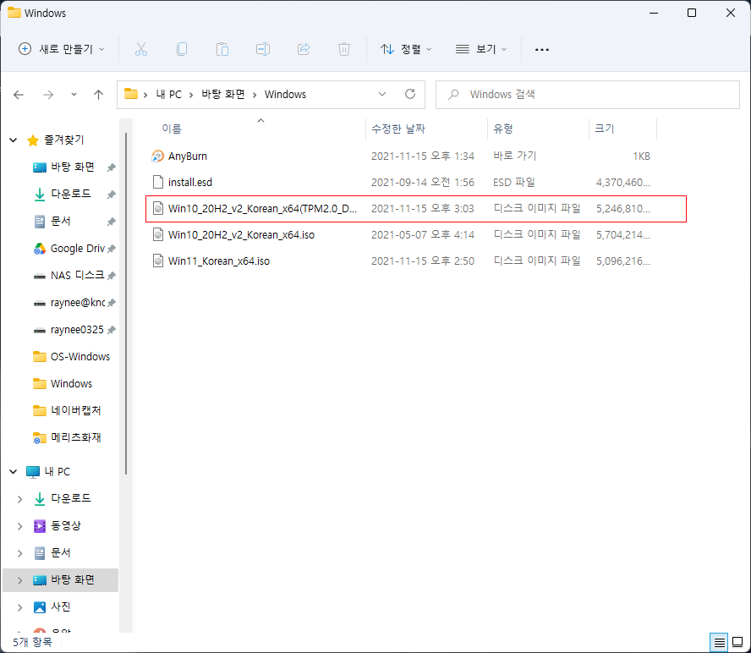Open pinned 다운로드 in 즐겨찾기
This screenshot has width=751, height=653.
71,194
